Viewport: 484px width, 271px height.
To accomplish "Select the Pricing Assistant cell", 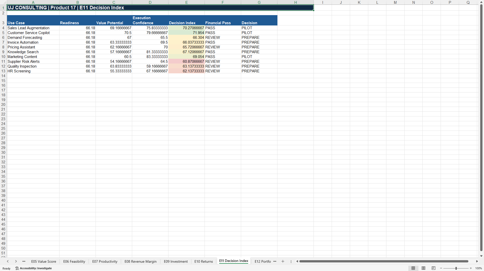I will [33, 47].
